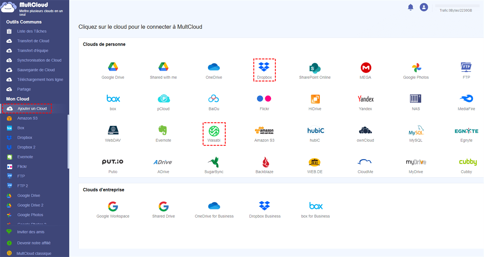The image size is (484, 257).
Task: Open Liste des Tâches
Action: [32, 31]
